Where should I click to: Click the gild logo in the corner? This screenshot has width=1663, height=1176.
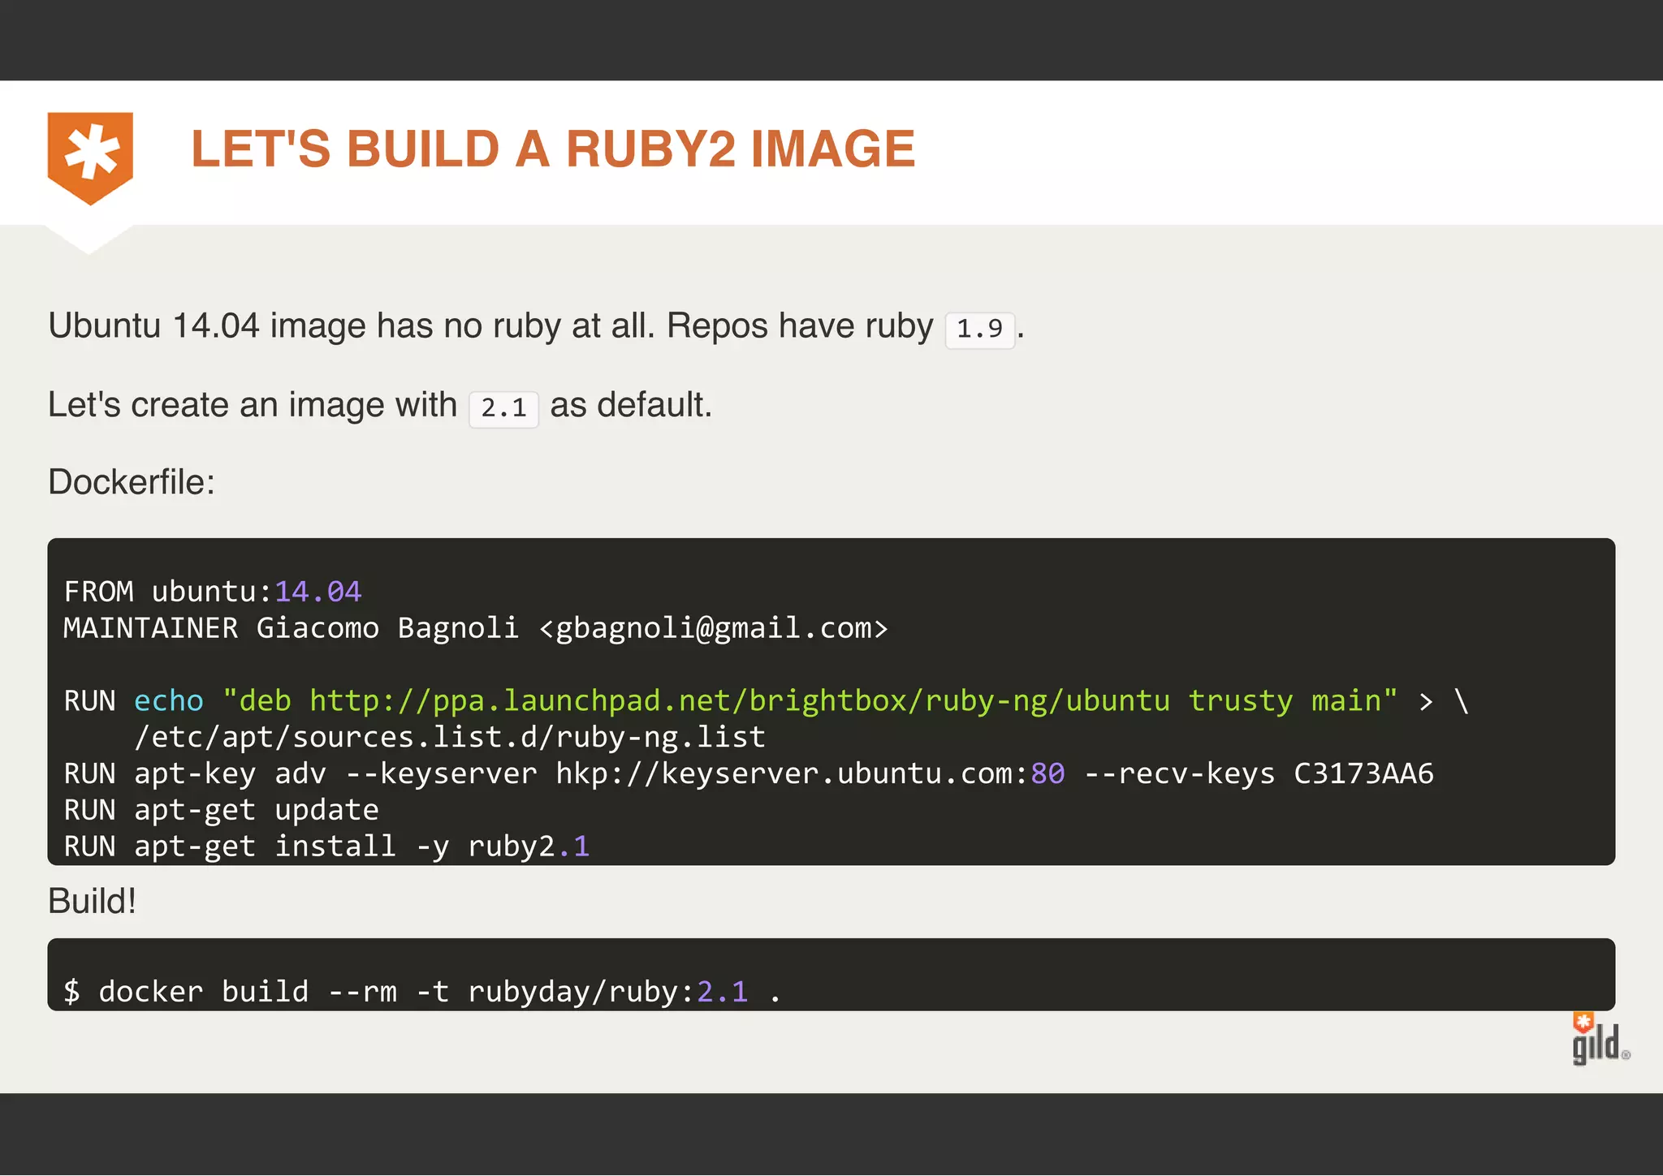[1600, 1038]
